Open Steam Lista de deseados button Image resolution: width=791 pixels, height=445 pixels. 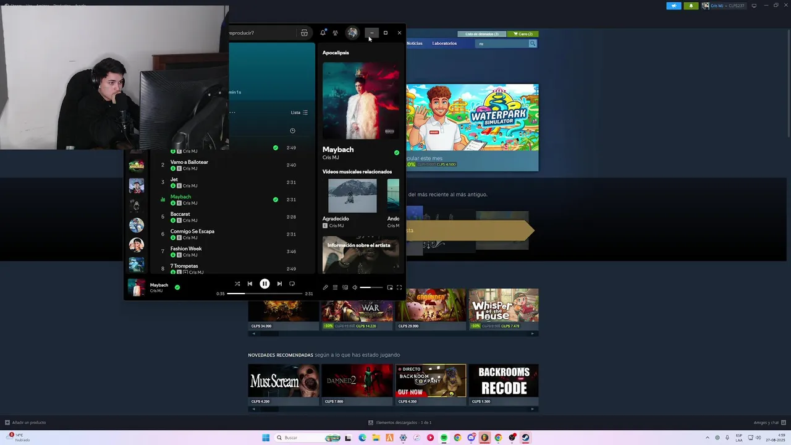coord(481,34)
